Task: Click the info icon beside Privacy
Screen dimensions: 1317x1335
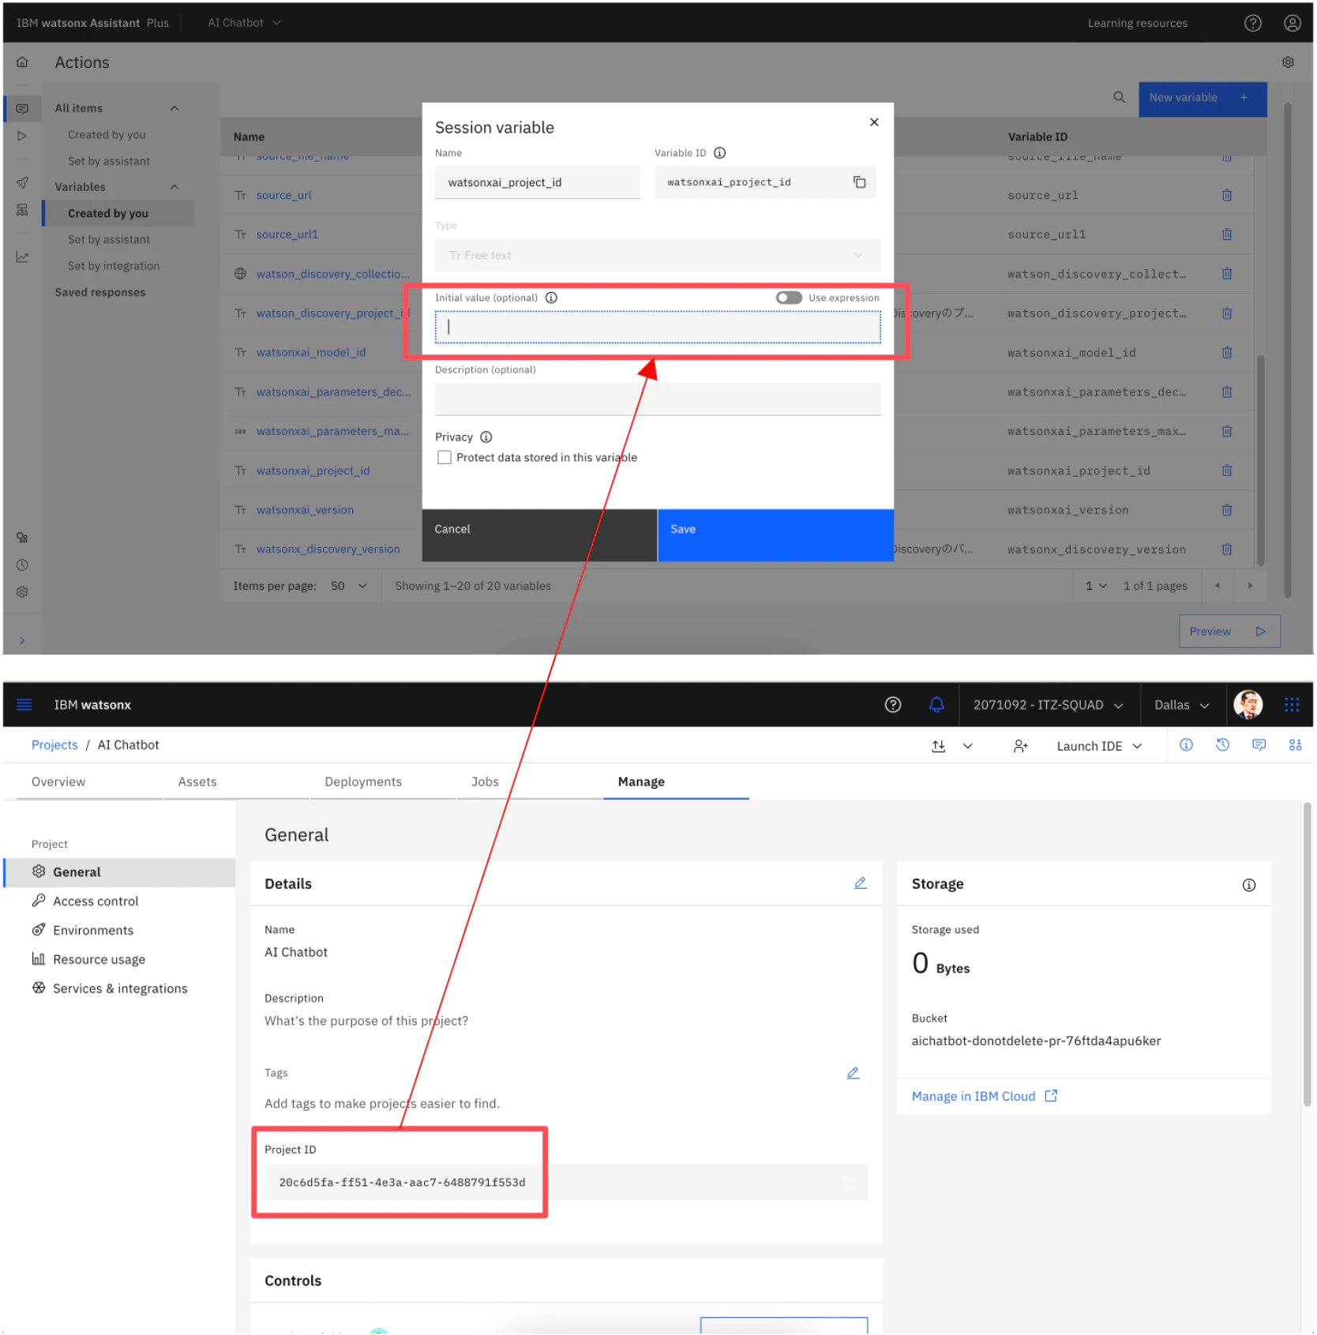Action: pyautogui.click(x=486, y=437)
